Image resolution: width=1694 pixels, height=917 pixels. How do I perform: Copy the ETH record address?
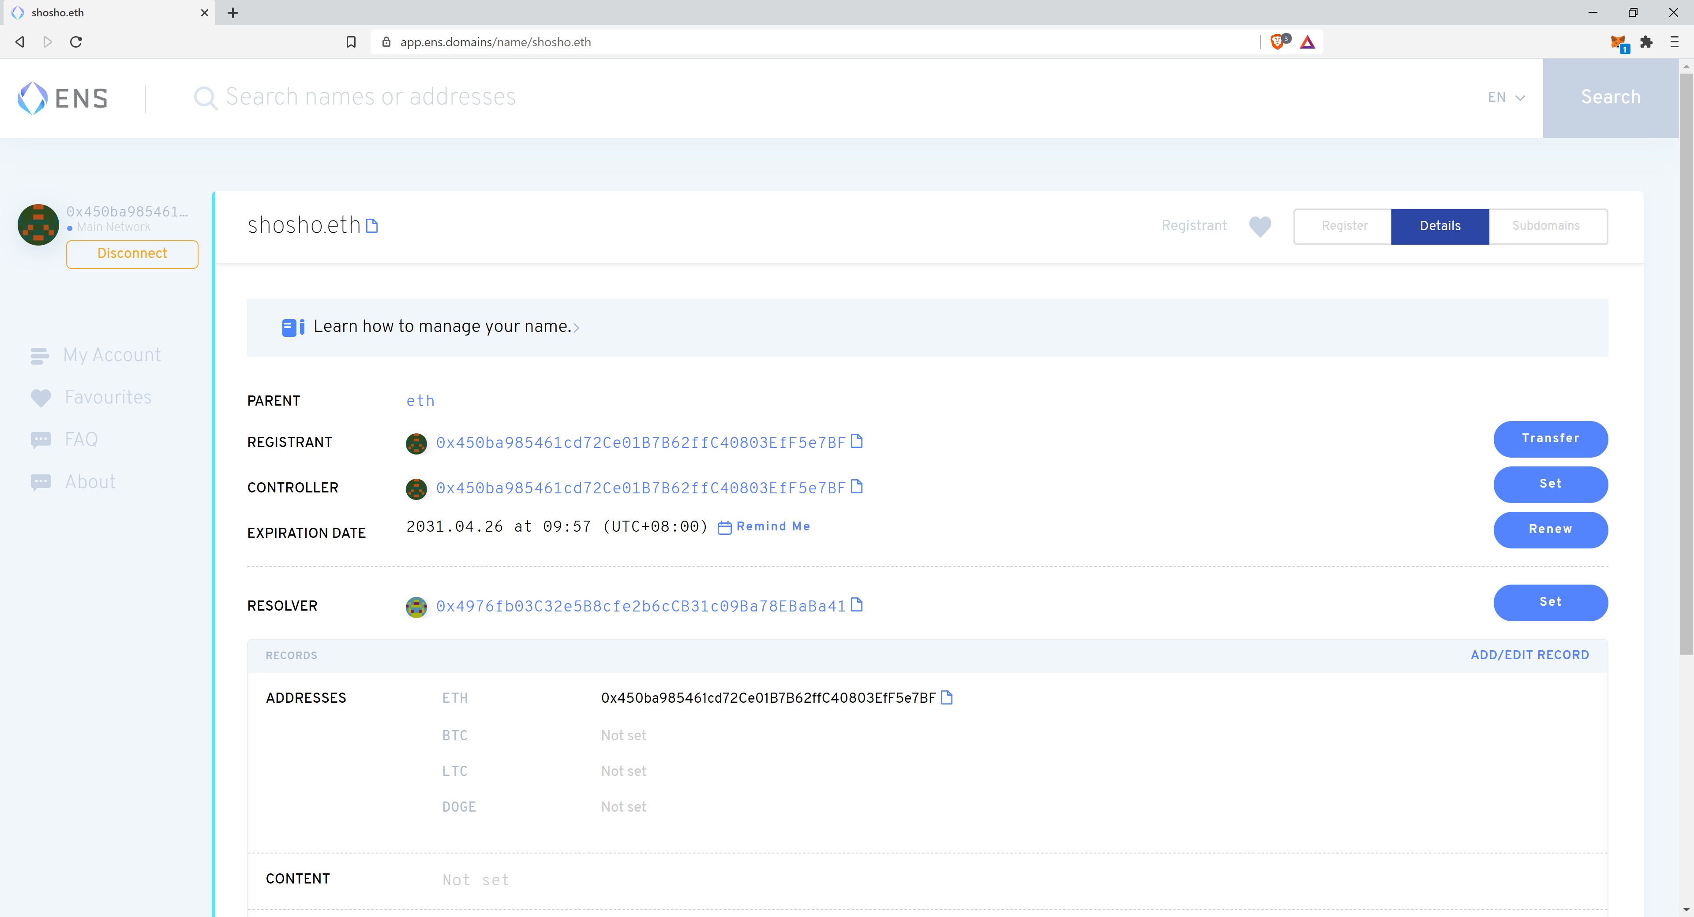946,697
